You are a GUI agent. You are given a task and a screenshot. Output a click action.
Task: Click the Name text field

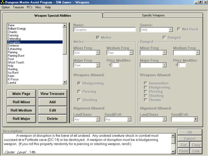(x=104, y=30)
